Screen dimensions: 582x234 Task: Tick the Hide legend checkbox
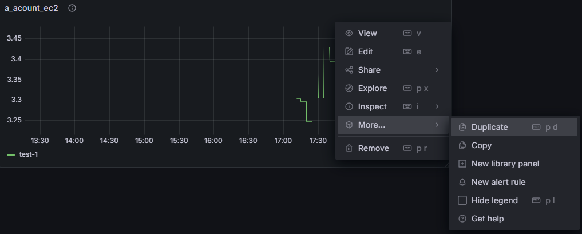click(x=462, y=200)
